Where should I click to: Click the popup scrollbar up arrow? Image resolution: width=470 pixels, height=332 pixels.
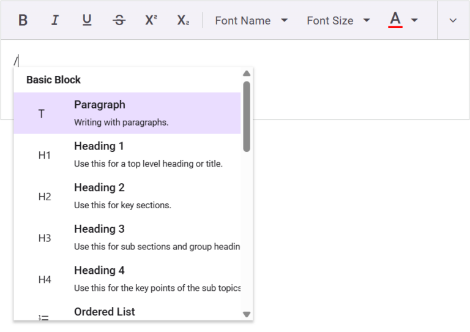point(247,74)
